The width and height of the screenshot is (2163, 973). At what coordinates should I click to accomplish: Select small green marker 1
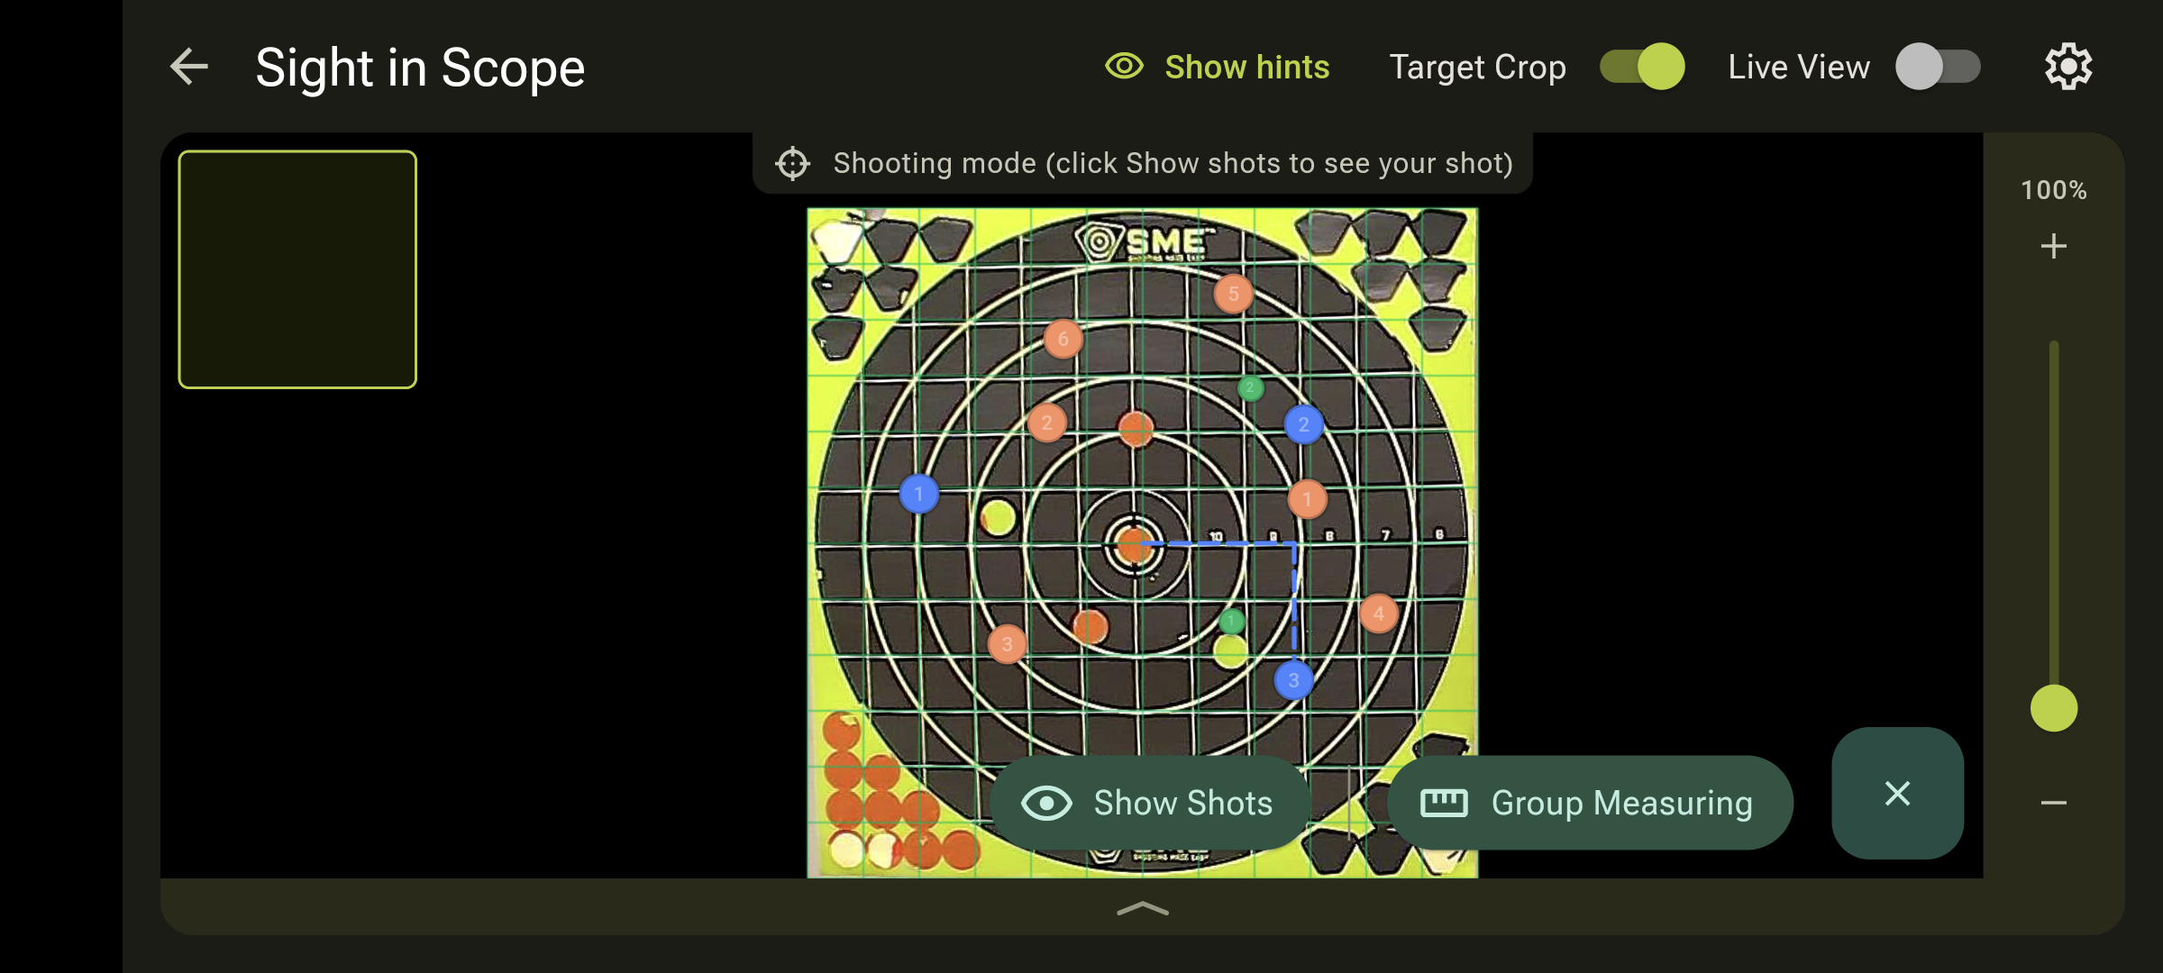tap(1231, 621)
